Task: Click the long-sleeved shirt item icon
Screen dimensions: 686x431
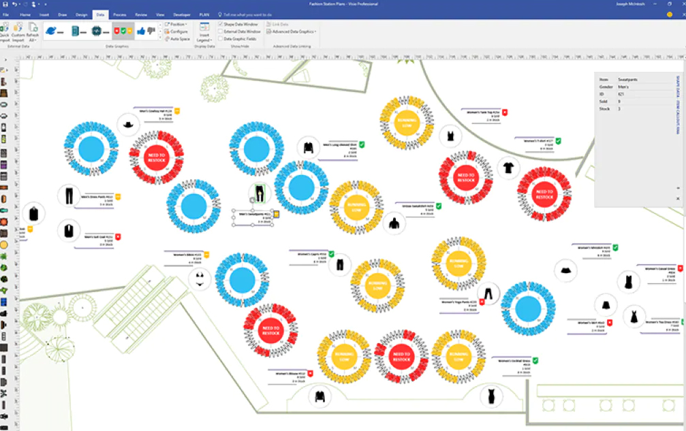Action: [x=309, y=148]
